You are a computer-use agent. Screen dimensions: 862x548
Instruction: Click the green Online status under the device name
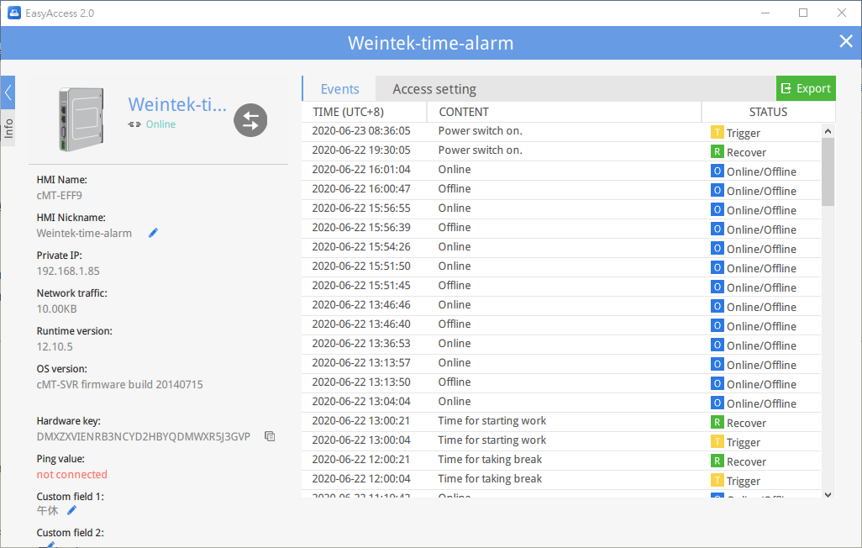click(x=160, y=124)
